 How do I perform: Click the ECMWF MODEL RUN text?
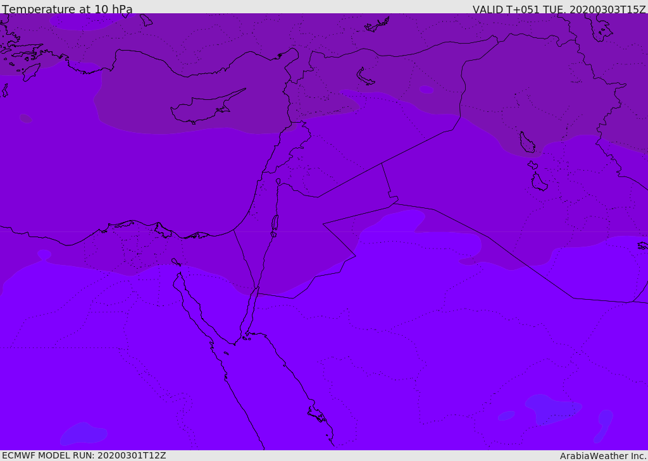[84, 455]
